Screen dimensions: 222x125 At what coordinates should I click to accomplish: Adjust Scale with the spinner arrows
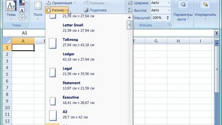pos(168,18)
